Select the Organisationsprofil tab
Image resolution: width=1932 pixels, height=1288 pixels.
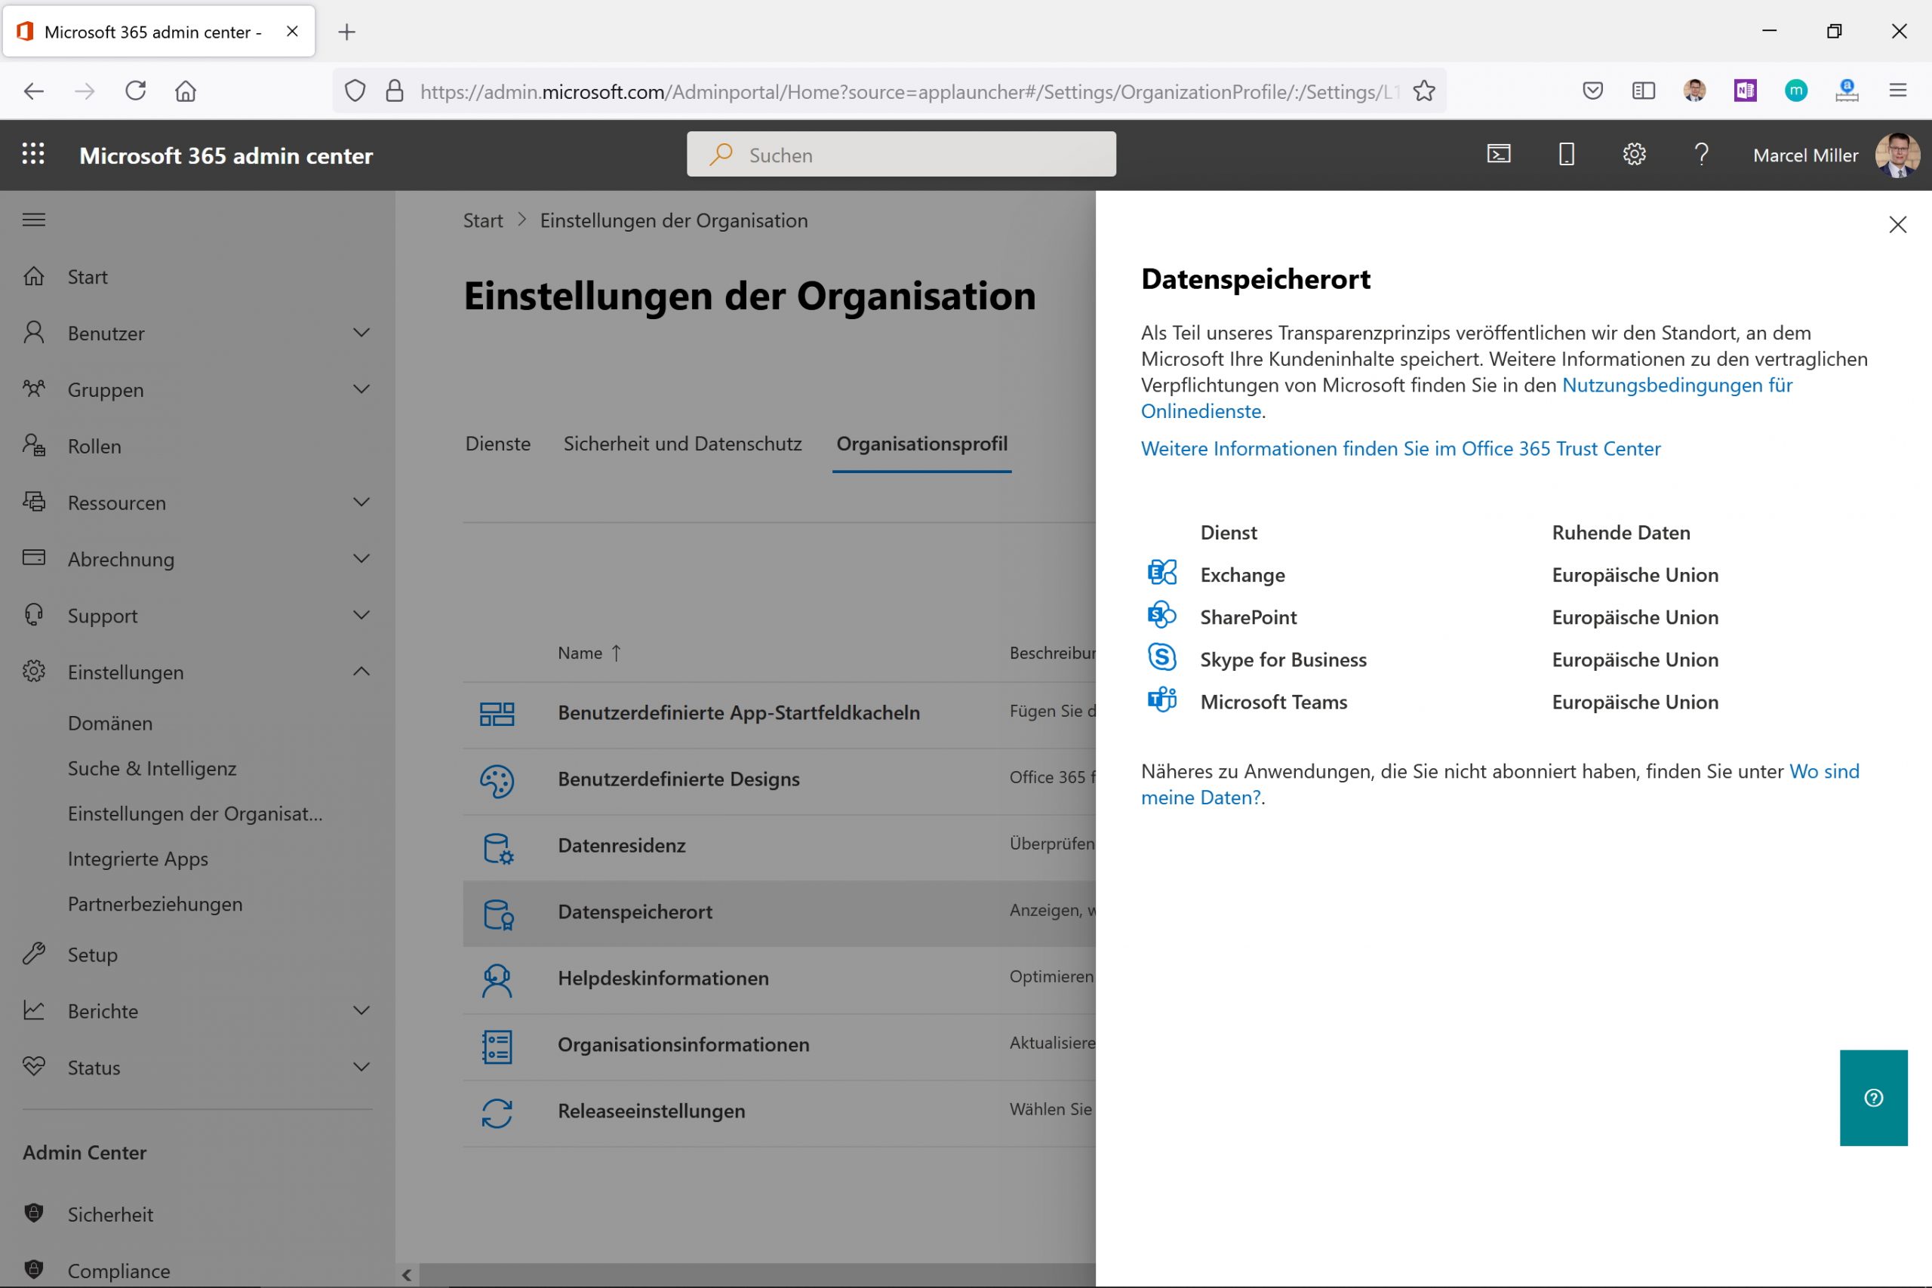tap(921, 444)
